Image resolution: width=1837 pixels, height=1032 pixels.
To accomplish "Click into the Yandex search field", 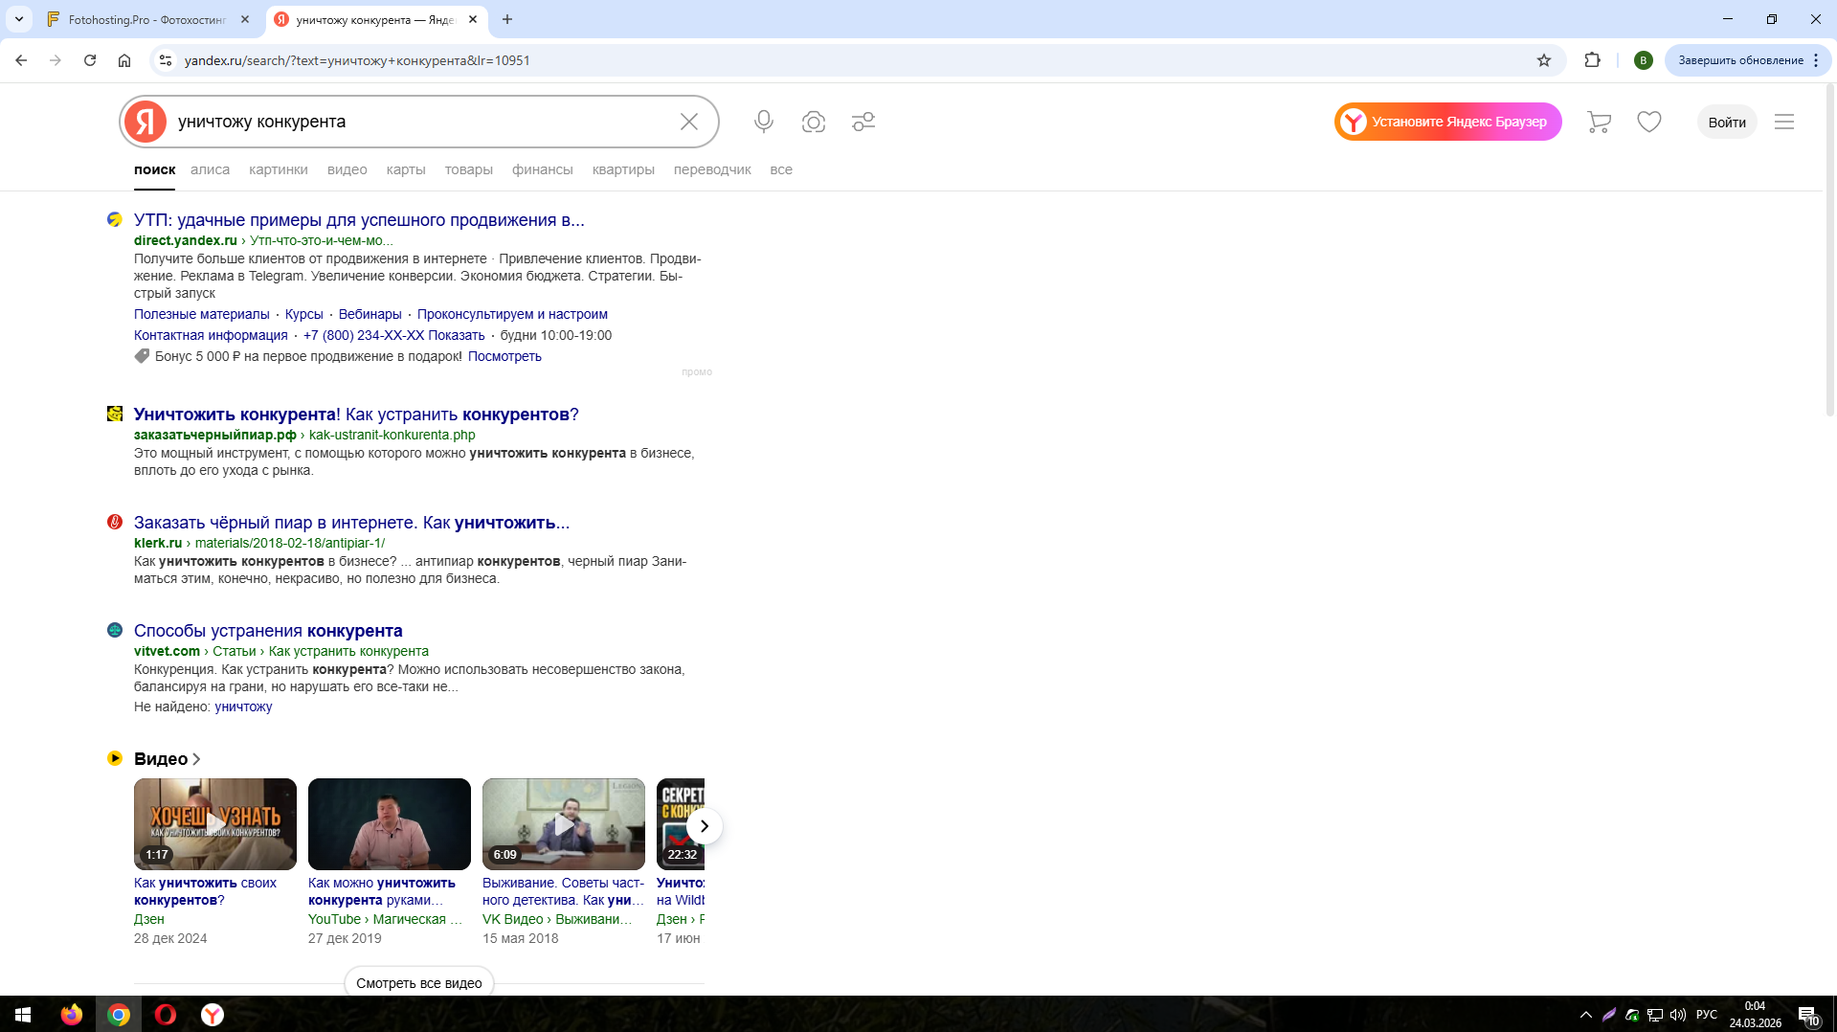I will [x=421, y=122].
